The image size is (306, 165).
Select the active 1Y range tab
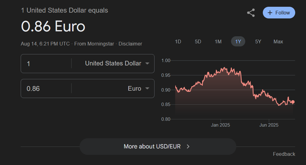click(238, 41)
